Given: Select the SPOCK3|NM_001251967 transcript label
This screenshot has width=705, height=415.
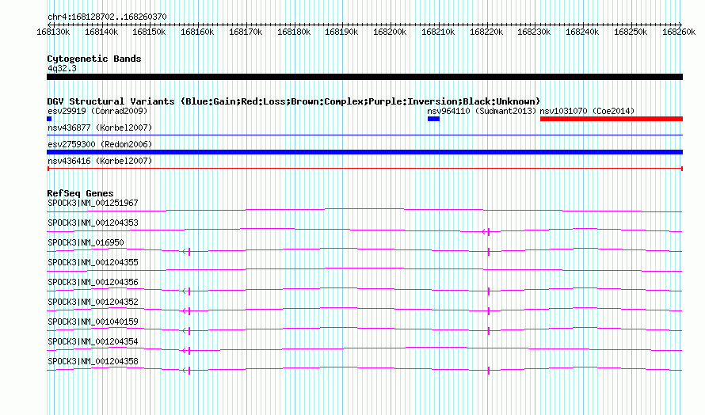Looking at the screenshot, I should (x=93, y=204).
